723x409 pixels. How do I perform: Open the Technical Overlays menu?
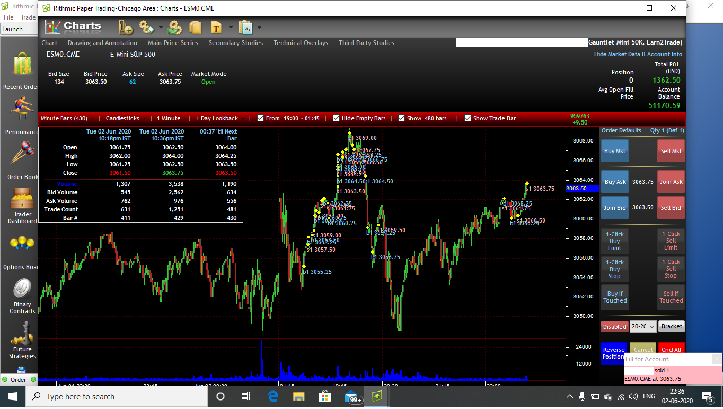(x=301, y=43)
